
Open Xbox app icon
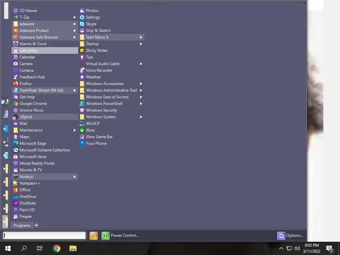[x=82, y=130]
